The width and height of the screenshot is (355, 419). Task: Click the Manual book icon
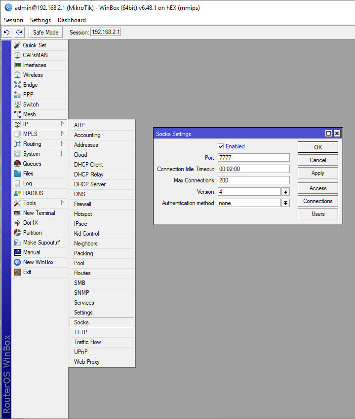click(17, 252)
